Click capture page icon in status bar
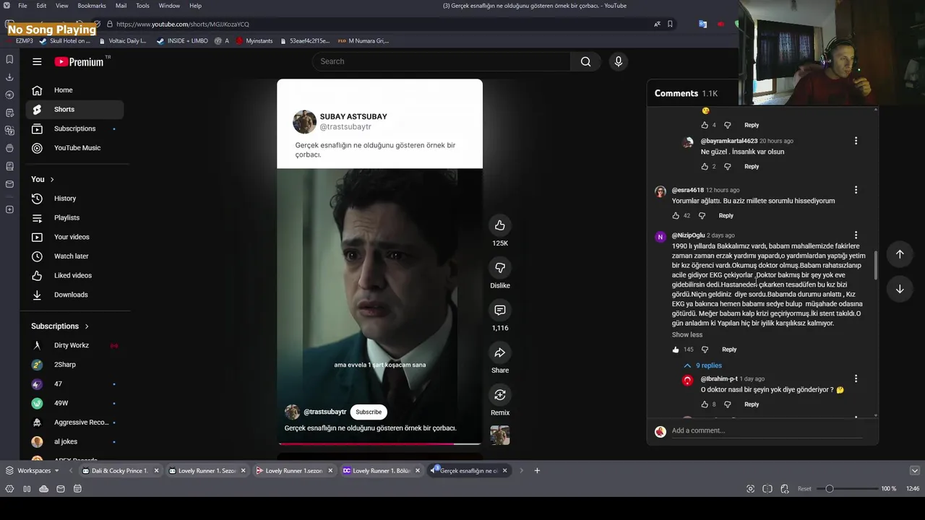Screen dimensions: 925x520 pyautogui.click(x=750, y=489)
